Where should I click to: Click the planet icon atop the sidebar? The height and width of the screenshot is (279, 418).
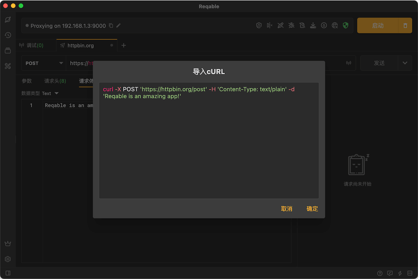(8, 19)
